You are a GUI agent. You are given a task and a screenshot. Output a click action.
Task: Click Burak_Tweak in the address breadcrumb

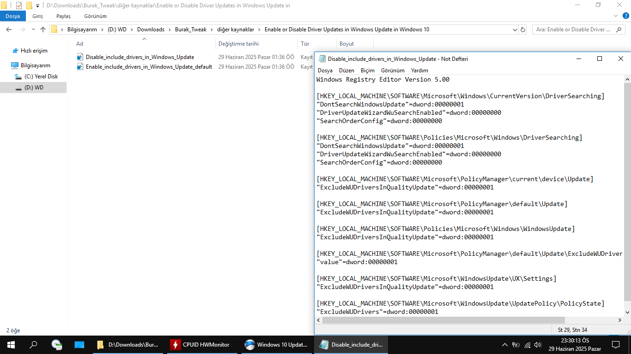(x=191, y=29)
